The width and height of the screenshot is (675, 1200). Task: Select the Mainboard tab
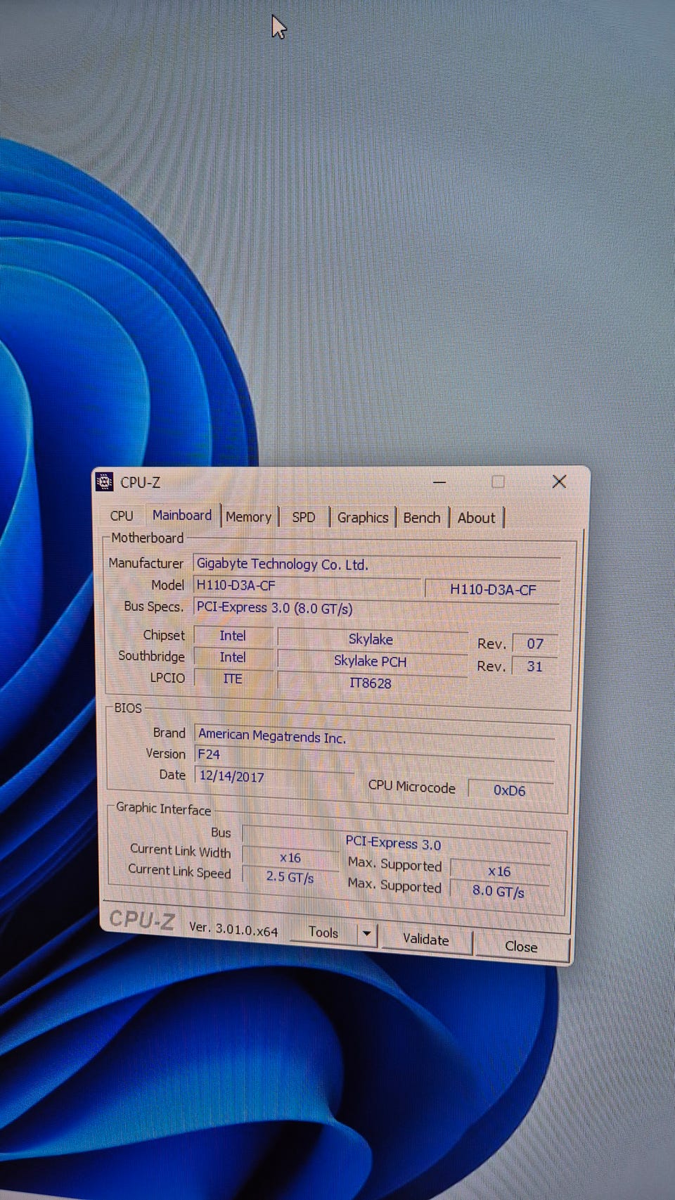click(x=182, y=515)
